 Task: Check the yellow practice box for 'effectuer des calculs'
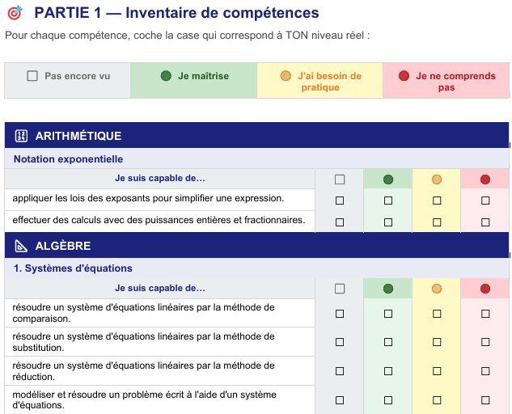point(437,222)
